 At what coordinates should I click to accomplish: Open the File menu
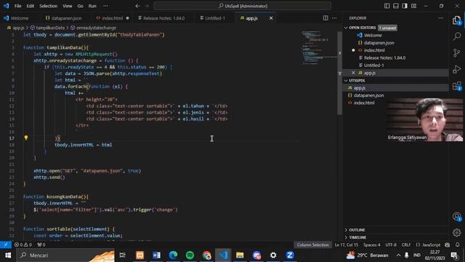click(x=17, y=6)
